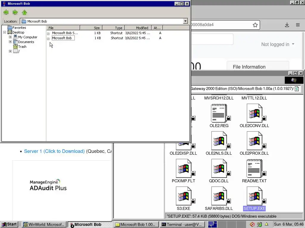Open the Location dropdown arrow
The width and height of the screenshot is (305, 228).
185,21
